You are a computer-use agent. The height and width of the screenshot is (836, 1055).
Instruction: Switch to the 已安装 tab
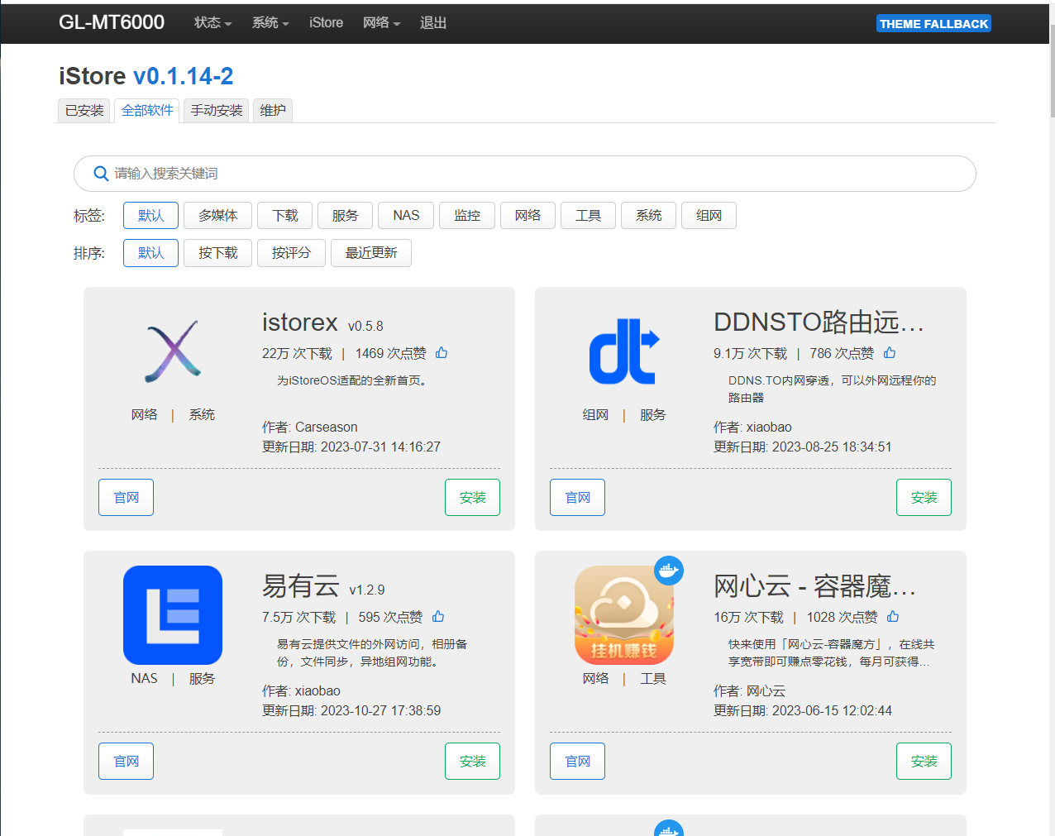pyautogui.click(x=85, y=111)
